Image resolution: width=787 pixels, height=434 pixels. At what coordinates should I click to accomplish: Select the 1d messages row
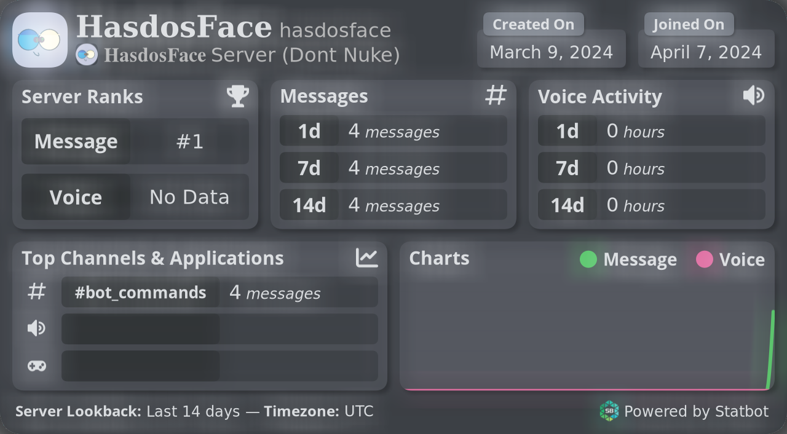pyautogui.click(x=393, y=131)
